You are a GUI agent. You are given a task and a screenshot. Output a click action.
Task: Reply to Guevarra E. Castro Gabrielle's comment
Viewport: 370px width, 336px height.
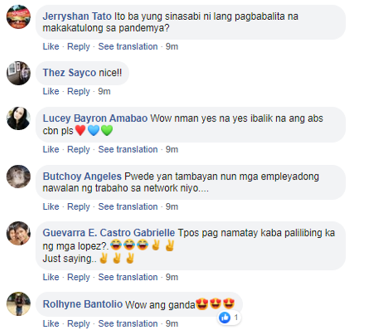(78, 277)
